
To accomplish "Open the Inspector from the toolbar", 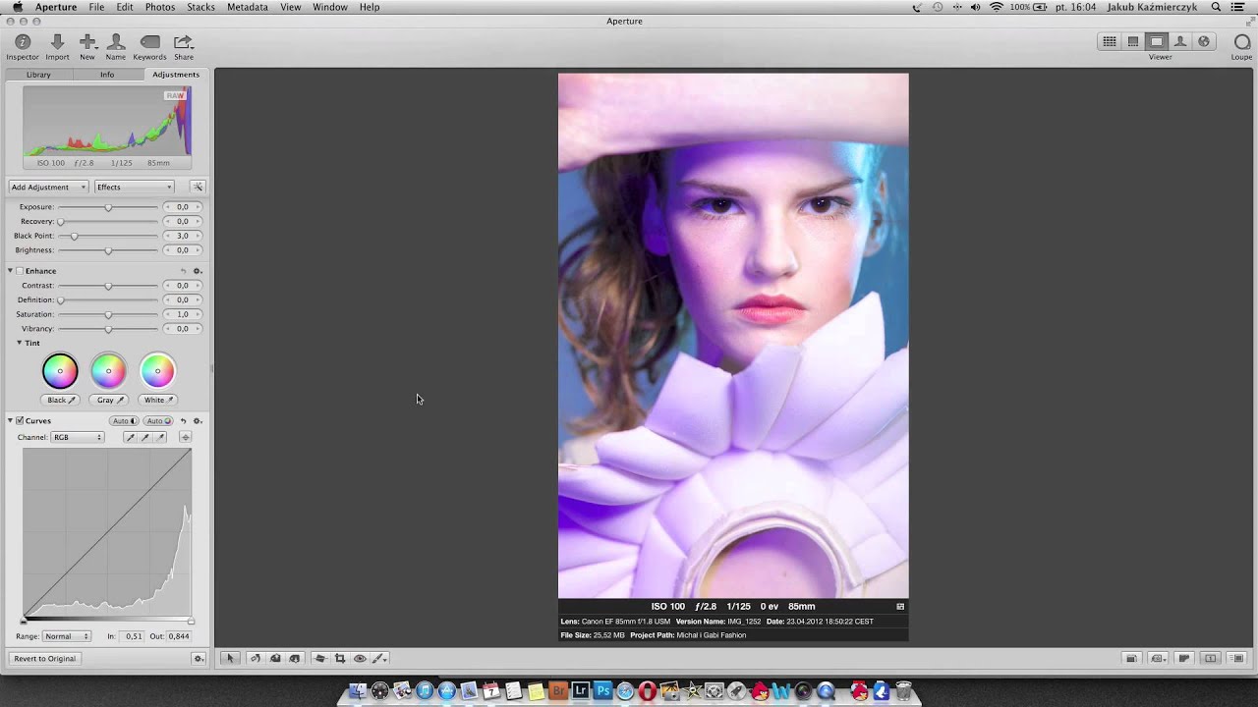I will 23,46.
